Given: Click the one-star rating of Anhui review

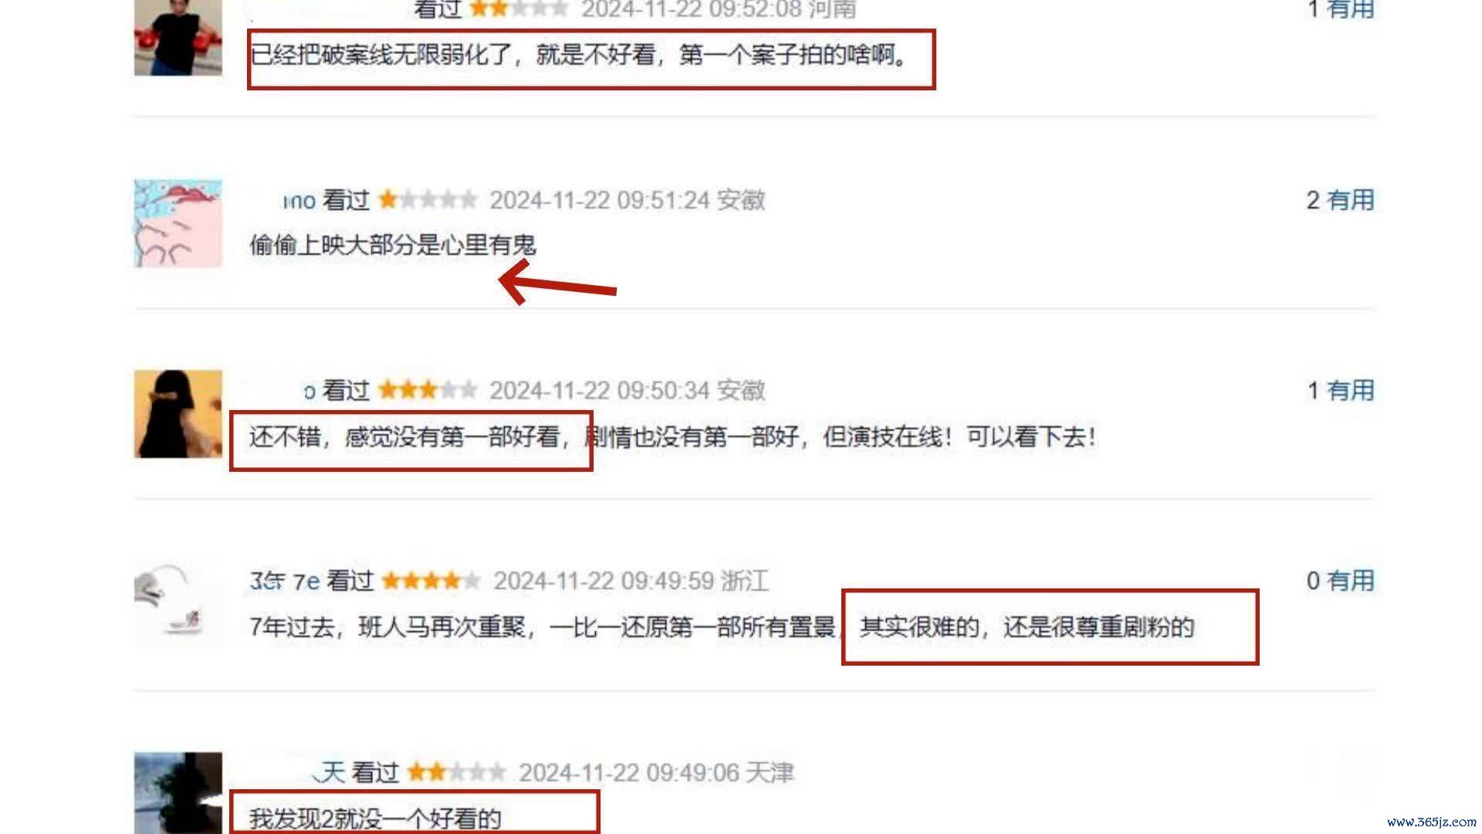Looking at the screenshot, I should point(428,200).
